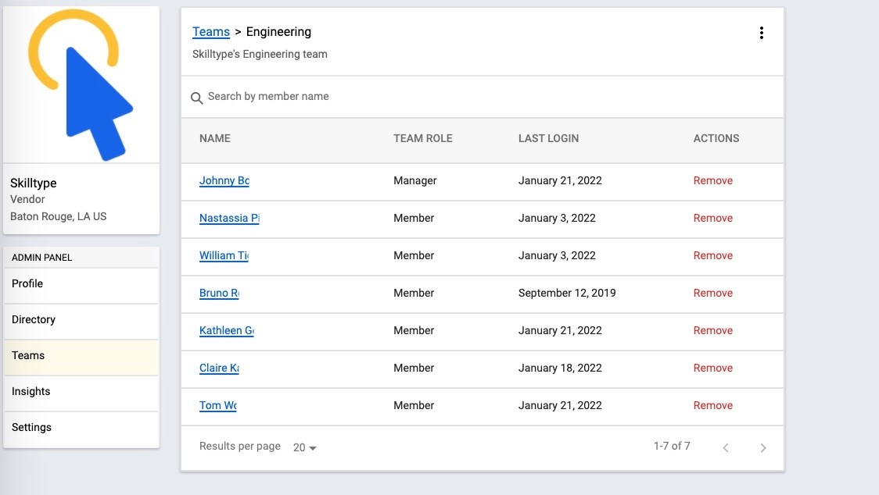Image resolution: width=879 pixels, height=495 pixels.
Task: Remove Bruno from the Engineering team
Action: (x=712, y=294)
